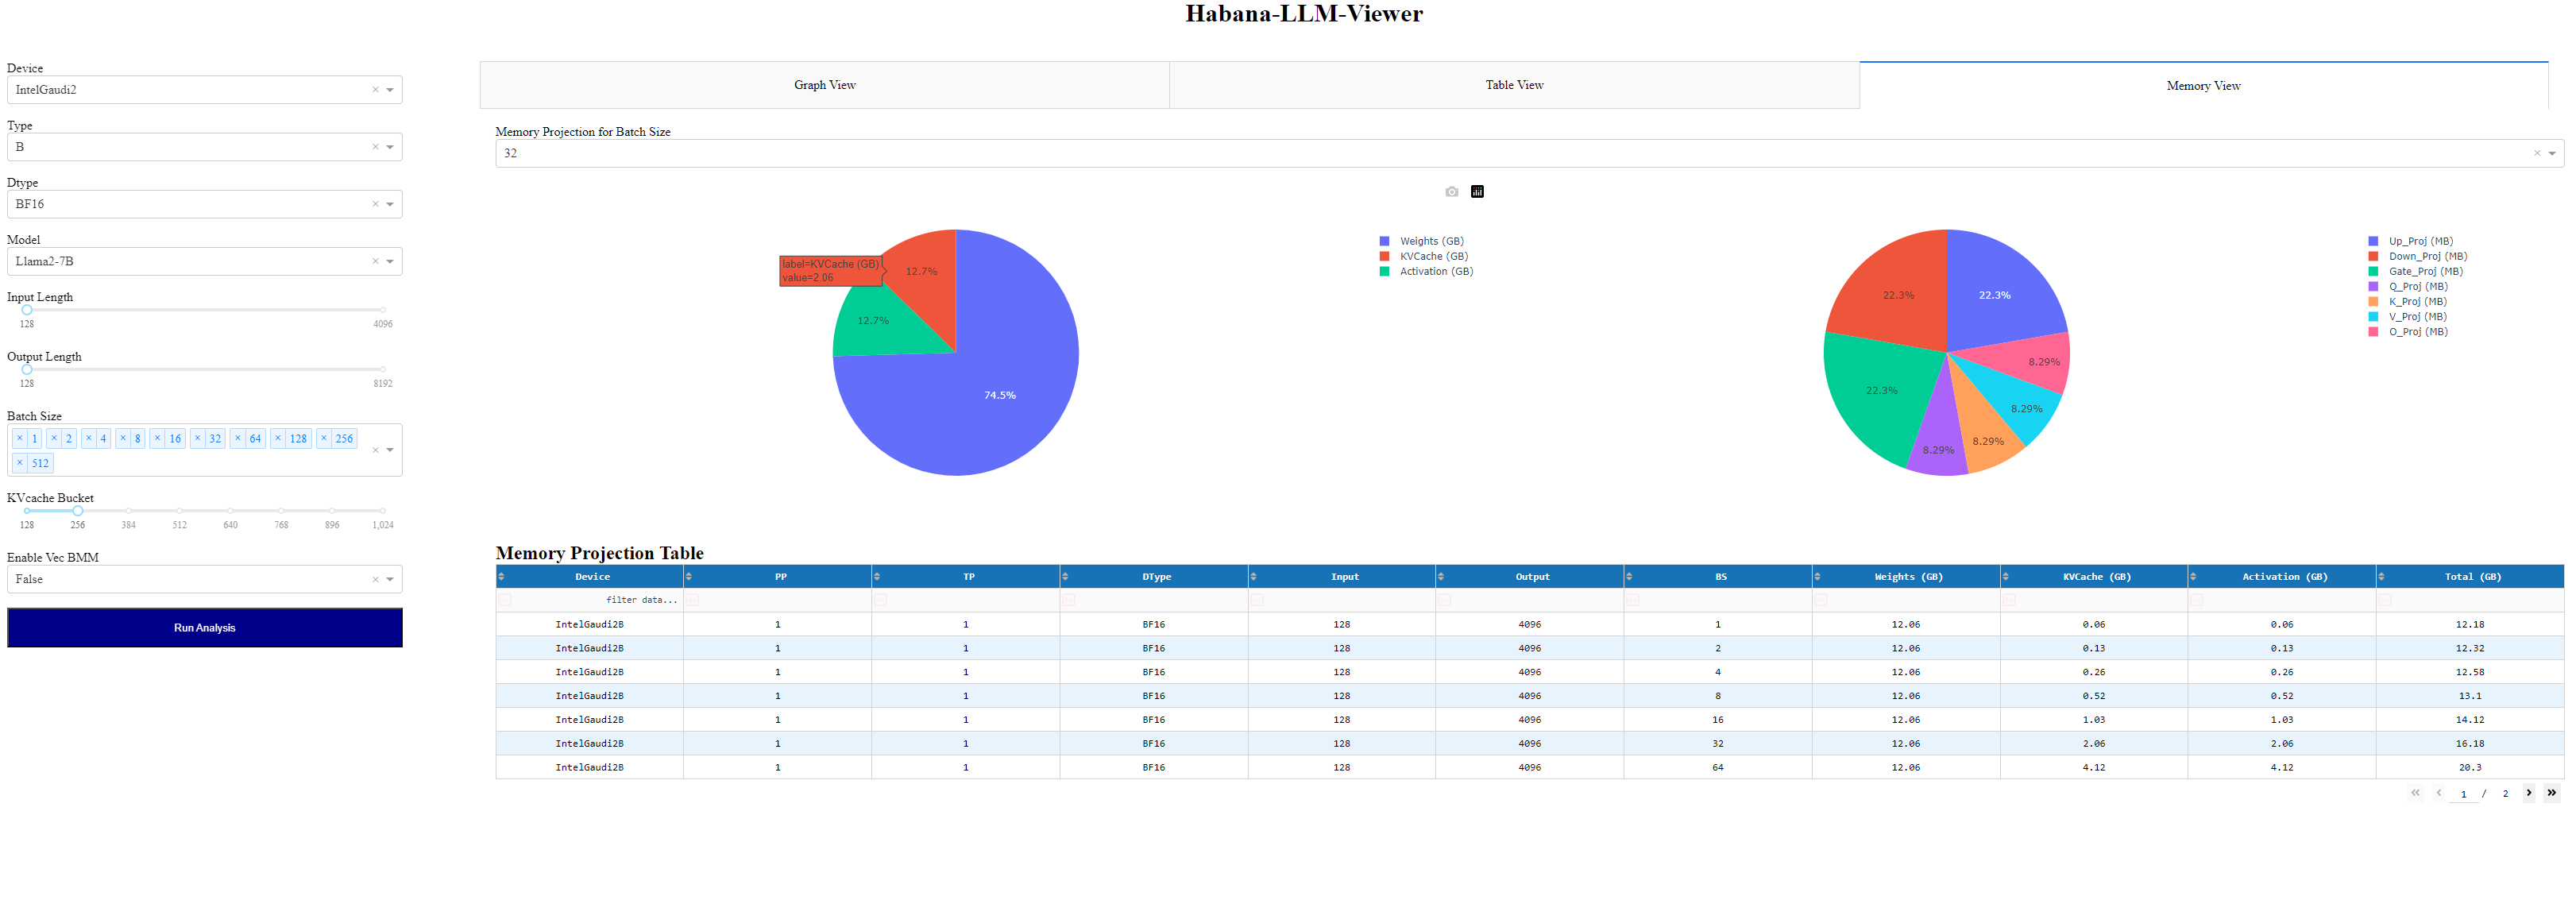Remove batch size 256 chip
The image size is (2576, 900).
coord(324,438)
